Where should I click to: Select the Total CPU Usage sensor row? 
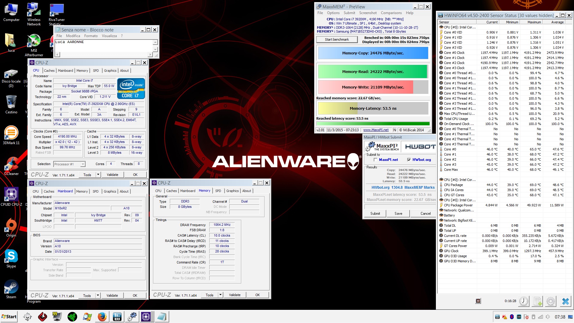502,119
